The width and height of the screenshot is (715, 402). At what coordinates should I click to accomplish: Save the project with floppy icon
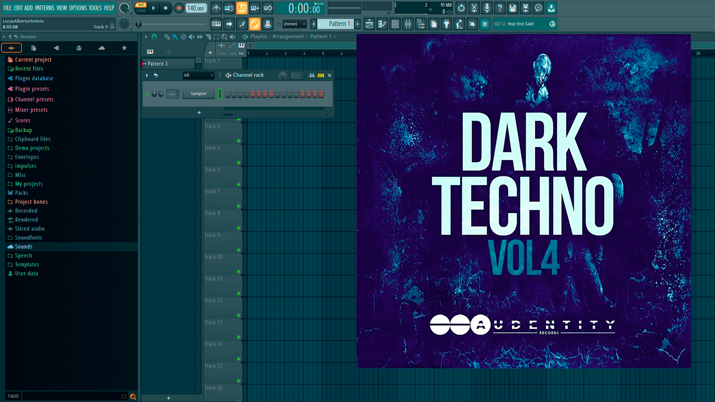coord(512,8)
